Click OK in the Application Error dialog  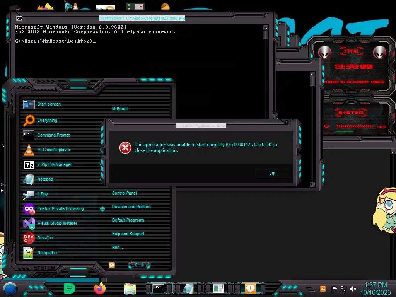[x=273, y=174]
